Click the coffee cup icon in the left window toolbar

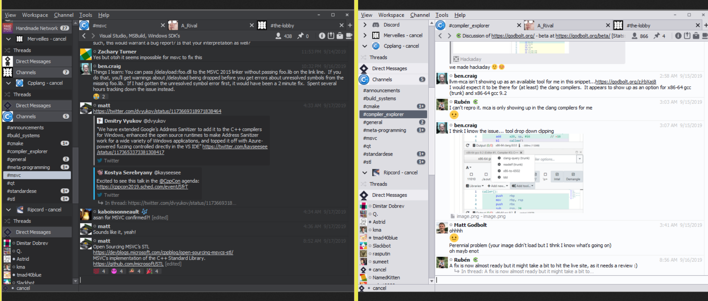tap(349, 36)
